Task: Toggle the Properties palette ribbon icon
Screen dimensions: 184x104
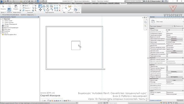Action: click(9, 10)
